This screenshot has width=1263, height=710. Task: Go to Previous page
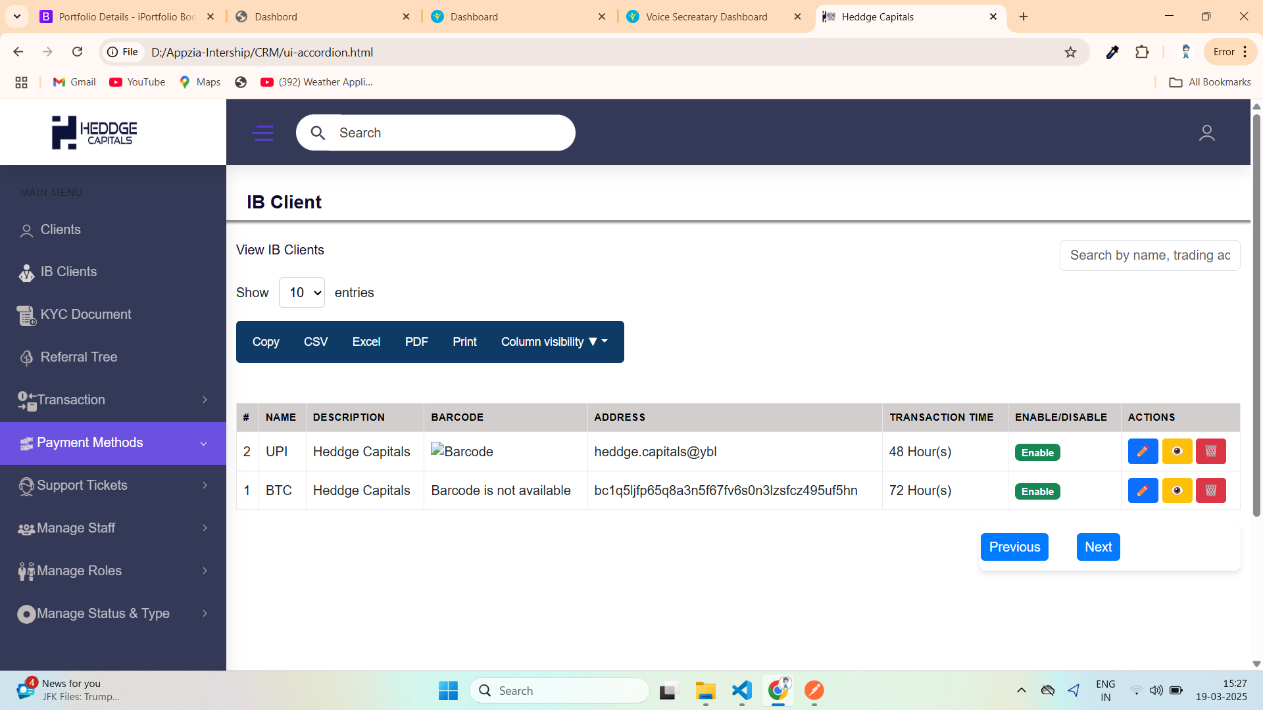[1014, 547]
